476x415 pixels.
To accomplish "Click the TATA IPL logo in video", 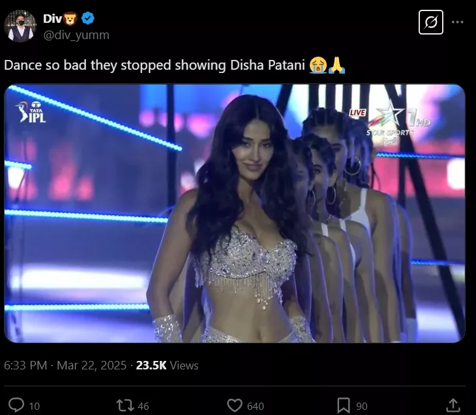I will [31, 113].
